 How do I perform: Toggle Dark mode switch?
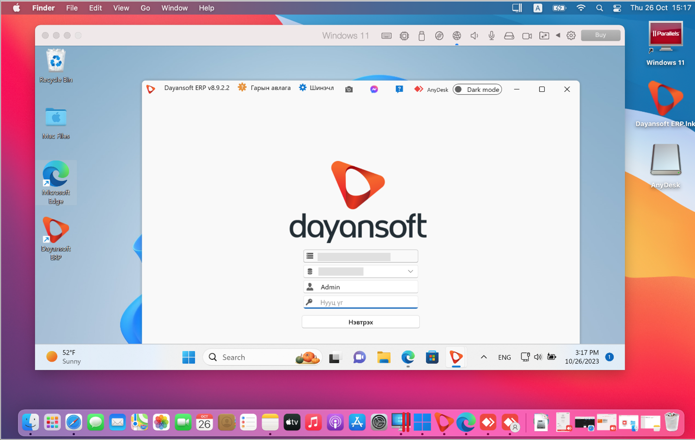coord(477,89)
